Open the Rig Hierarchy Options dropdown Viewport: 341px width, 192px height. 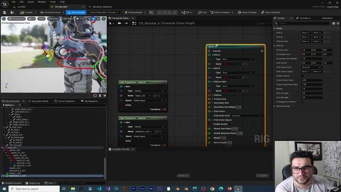9,105
